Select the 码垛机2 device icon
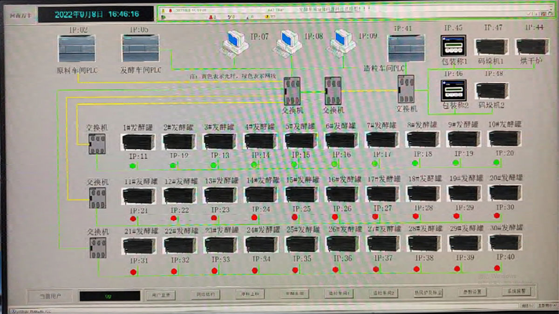Screen dimensions: 559x314 [x=491, y=91]
